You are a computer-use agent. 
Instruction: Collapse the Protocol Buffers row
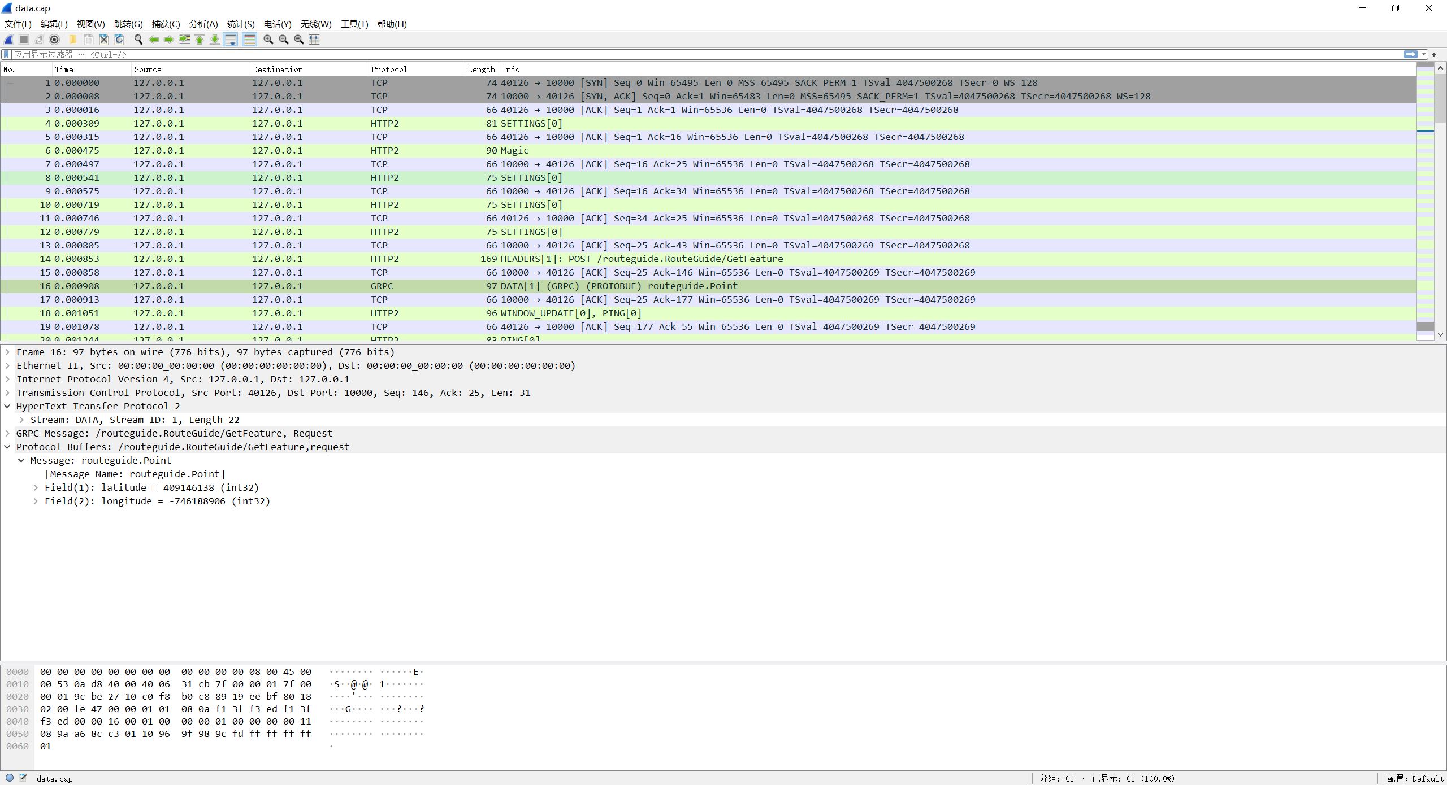(x=7, y=447)
